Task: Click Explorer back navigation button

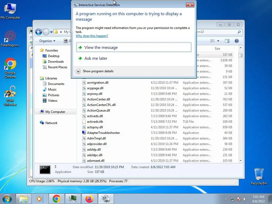Action: click(39, 32)
